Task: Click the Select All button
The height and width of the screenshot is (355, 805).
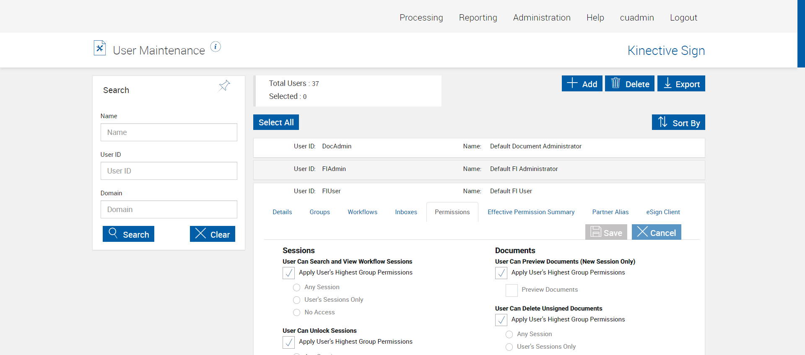Action: (276, 122)
